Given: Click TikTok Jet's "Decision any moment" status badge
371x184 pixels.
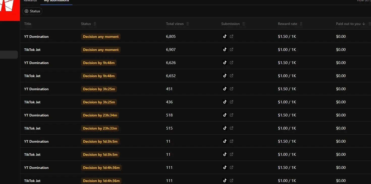Looking at the screenshot, I should (x=101, y=50).
